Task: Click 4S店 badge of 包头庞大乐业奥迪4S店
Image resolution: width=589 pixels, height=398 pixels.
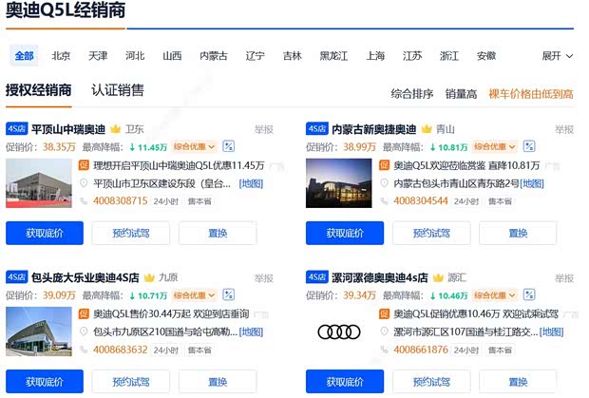Action: [x=17, y=277]
